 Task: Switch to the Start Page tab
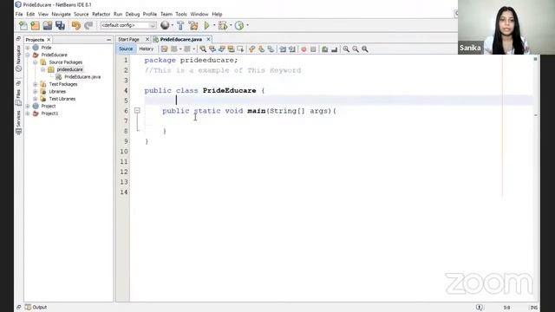click(x=129, y=39)
